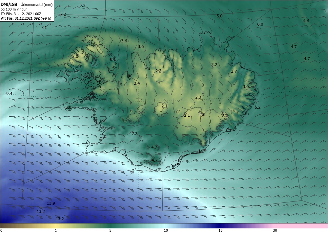This screenshot has width=328, height=233.
Task: Click the 10 tick on color scale
Action: (x=166, y=231)
